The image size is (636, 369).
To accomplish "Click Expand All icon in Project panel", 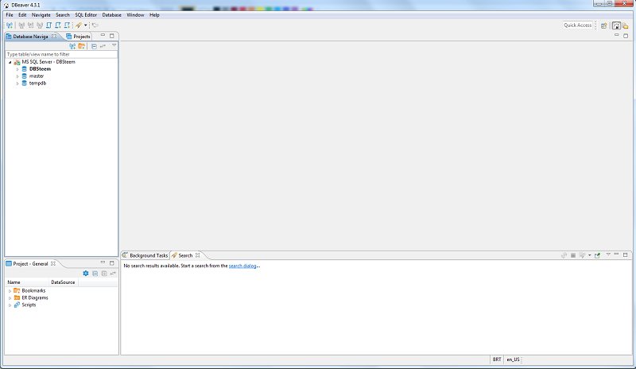I will point(104,274).
